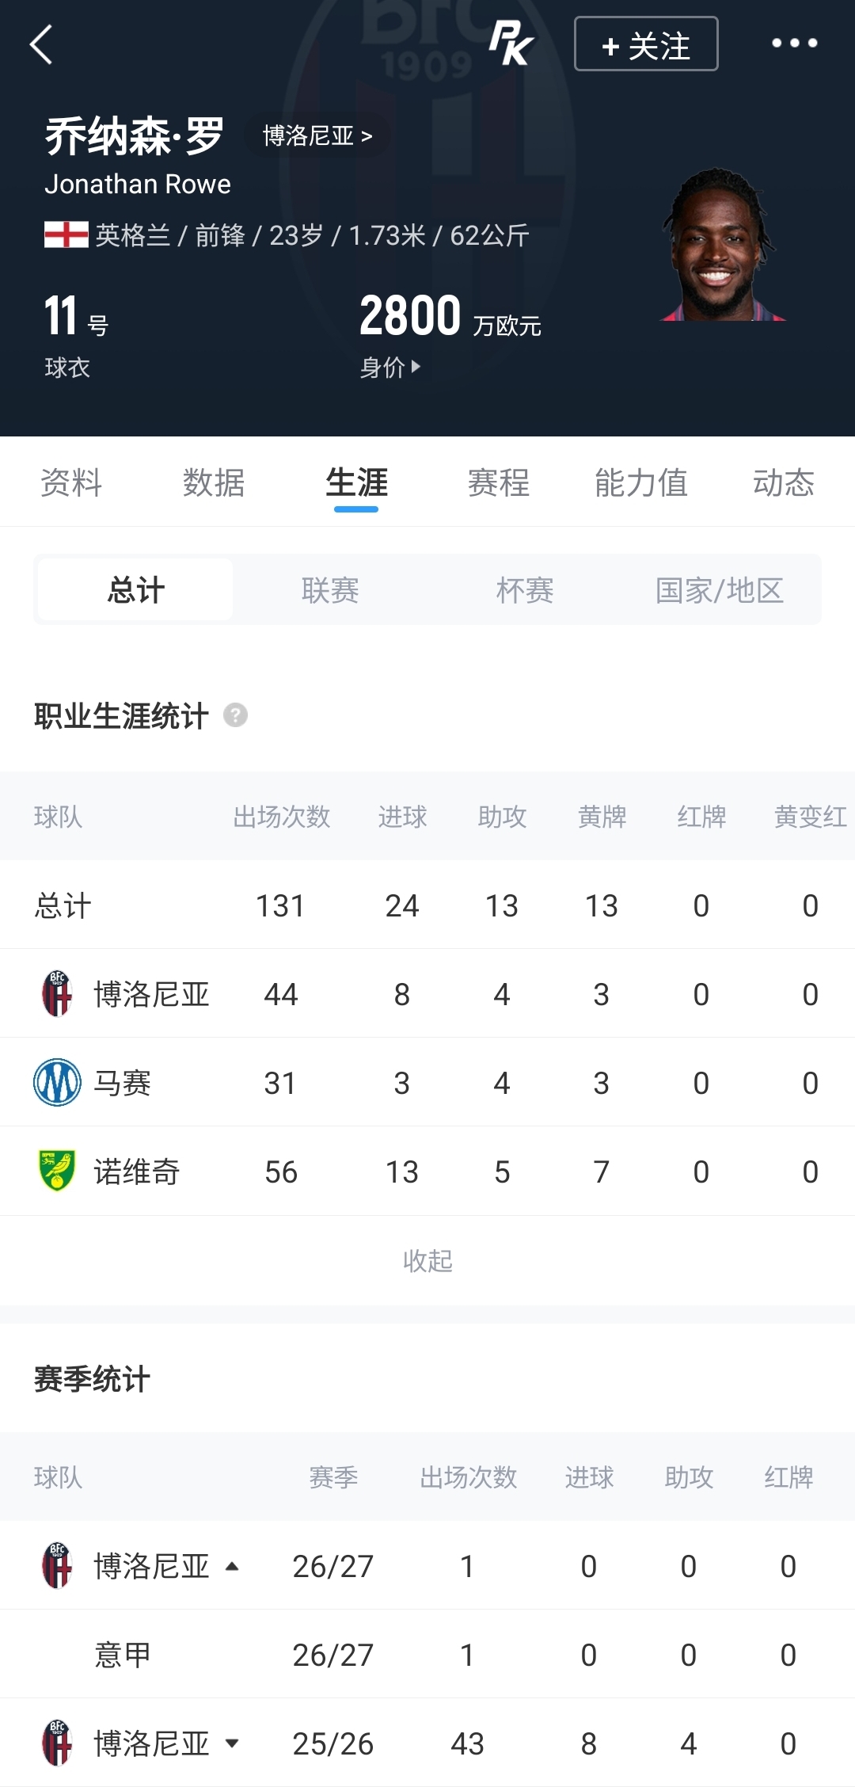Tap the back arrow icon
The image size is (855, 1787).
pyautogui.click(x=41, y=44)
